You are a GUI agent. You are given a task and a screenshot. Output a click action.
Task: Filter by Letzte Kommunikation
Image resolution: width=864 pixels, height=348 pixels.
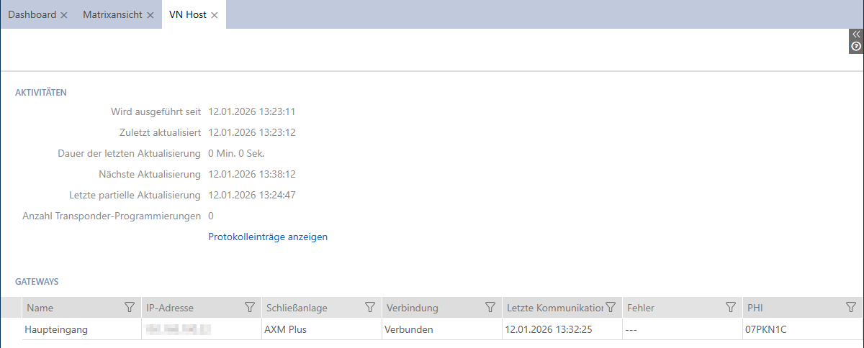pos(611,308)
